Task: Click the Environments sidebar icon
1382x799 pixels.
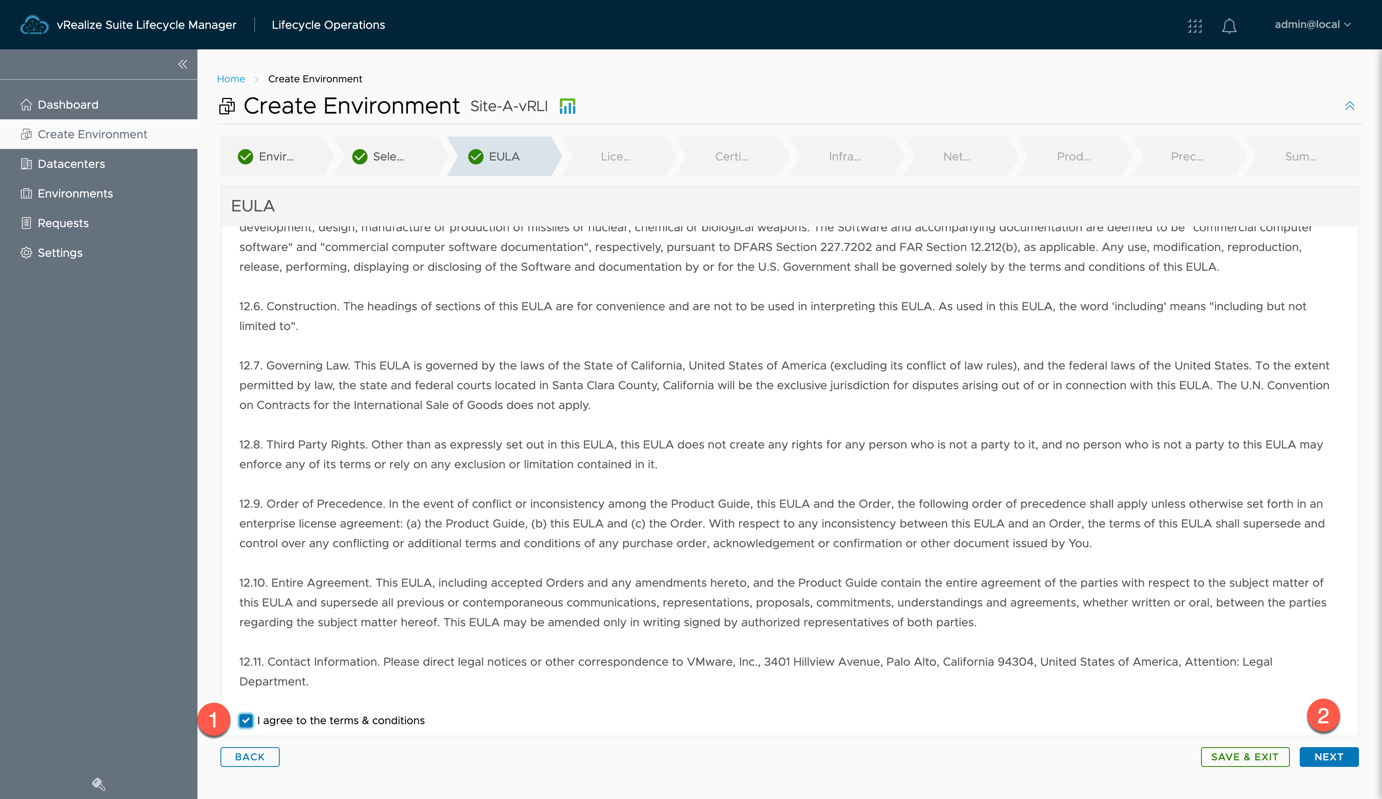Action: (x=26, y=193)
